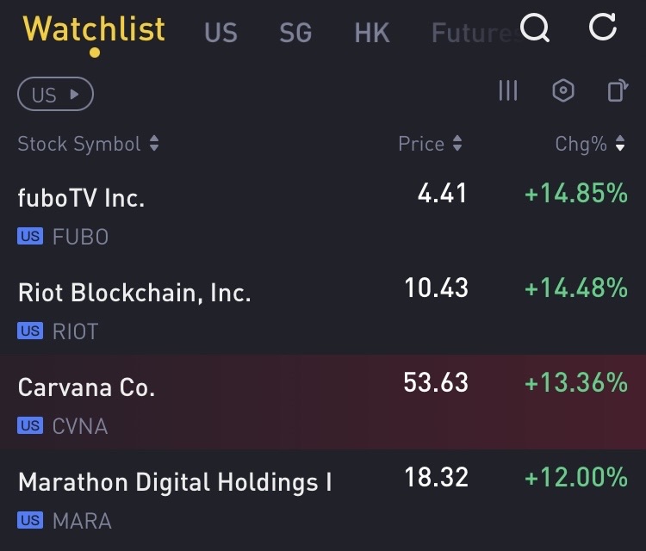Open watchlist settings hexagon icon
The height and width of the screenshot is (551, 646).
(562, 90)
